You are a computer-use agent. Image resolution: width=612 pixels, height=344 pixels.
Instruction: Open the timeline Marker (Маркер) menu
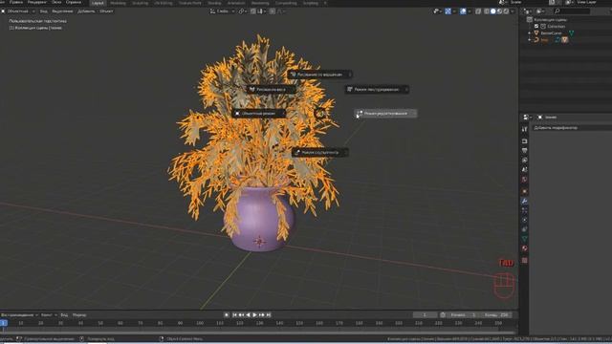(79, 314)
